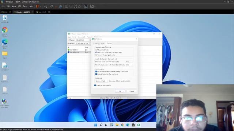The image size is (234, 131).
Task: Click the stretch guest display icon
Action: click(x=92, y=6)
